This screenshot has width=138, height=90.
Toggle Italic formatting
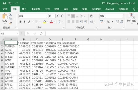[24, 22]
